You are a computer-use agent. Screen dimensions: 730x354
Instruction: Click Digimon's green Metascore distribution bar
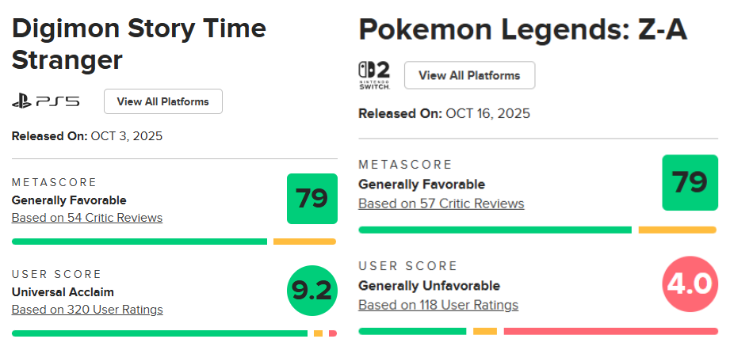(x=140, y=242)
